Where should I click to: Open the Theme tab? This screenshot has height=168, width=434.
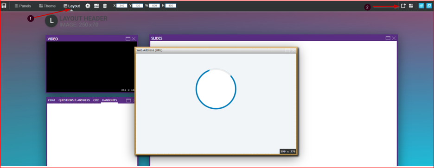[47, 6]
